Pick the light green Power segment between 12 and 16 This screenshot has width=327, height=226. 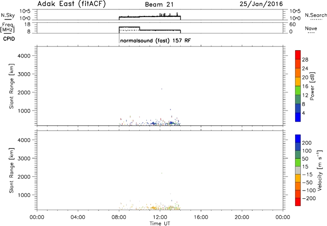(298, 91)
